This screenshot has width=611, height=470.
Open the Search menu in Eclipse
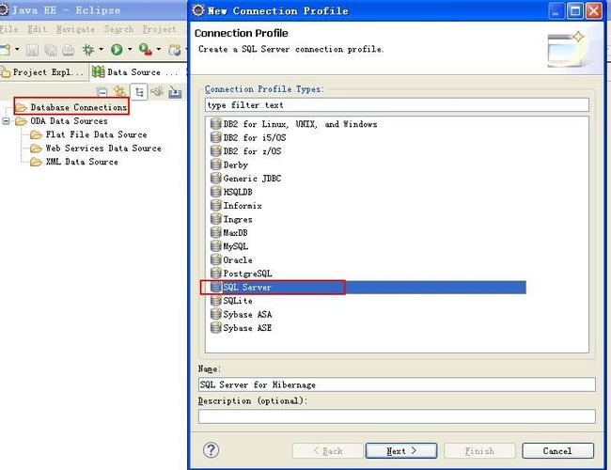pos(118,29)
